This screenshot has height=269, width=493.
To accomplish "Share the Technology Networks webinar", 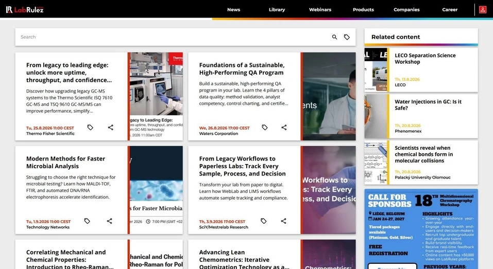I will pyautogui.click(x=109, y=221).
